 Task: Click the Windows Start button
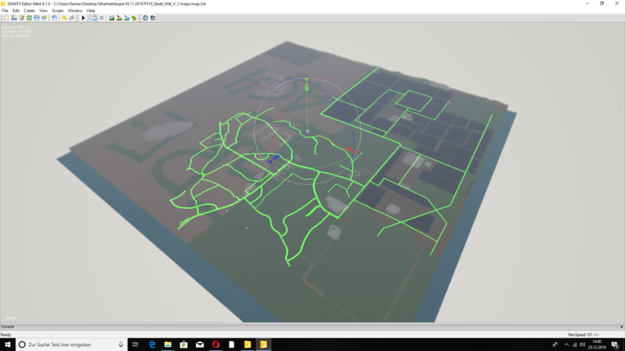click(x=6, y=344)
